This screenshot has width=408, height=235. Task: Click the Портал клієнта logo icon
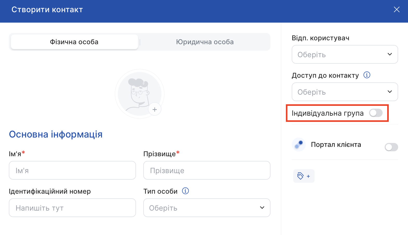[x=299, y=145]
